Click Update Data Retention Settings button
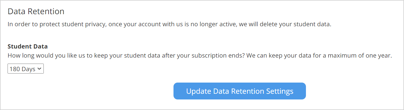This screenshot has height=110, width=404. [240, 91]
